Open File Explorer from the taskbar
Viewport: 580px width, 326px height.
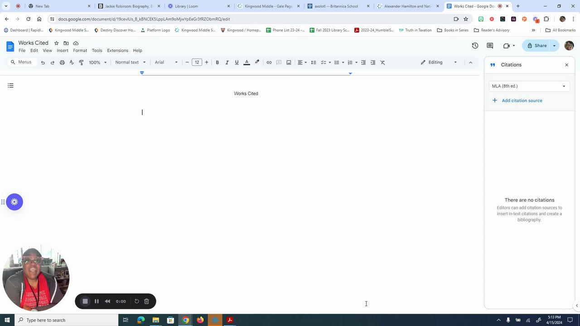[155, 320]
